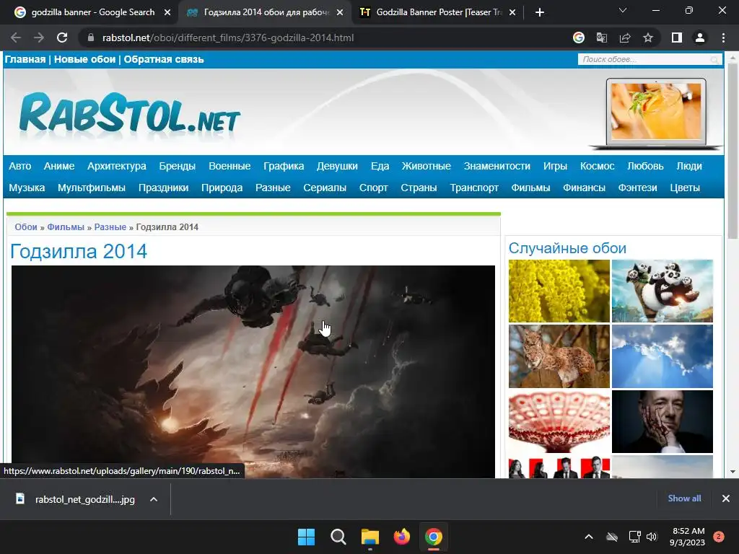Open the Аниме category
This screenshot has width=739, height=554.
click(x=59, y=167)
